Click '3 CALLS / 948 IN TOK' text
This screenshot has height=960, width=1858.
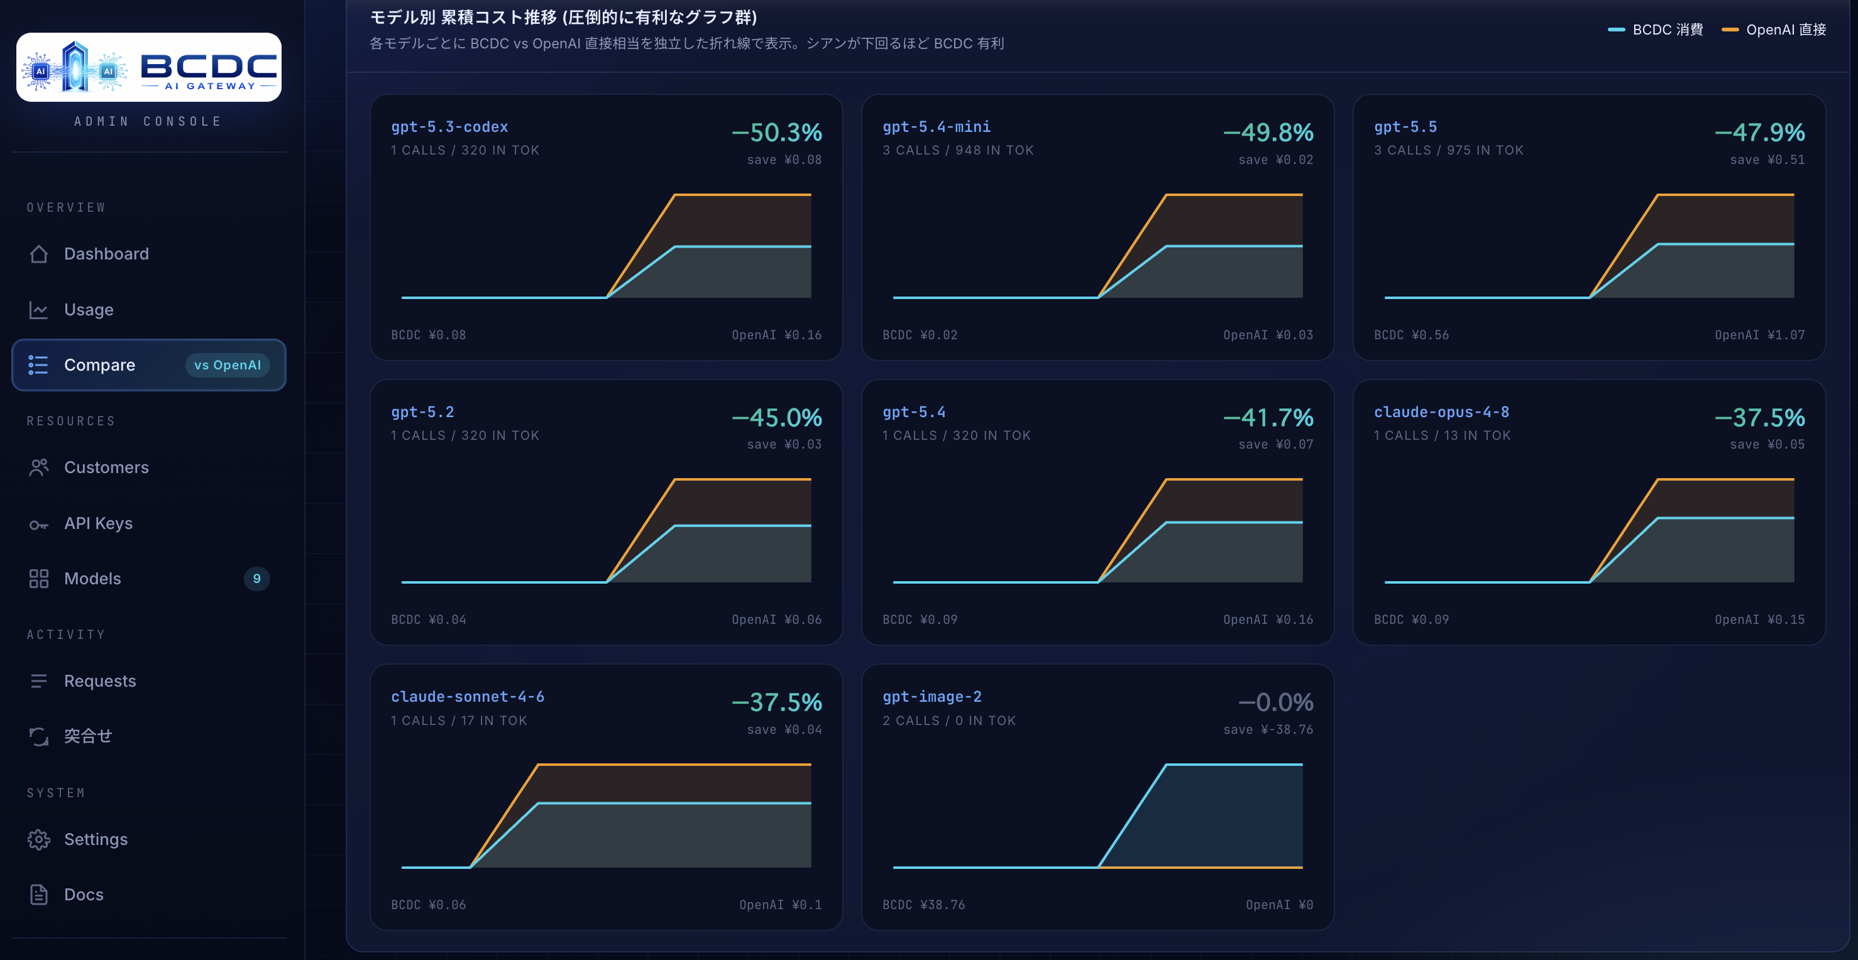pyautogui.click(x=958, y=150)
